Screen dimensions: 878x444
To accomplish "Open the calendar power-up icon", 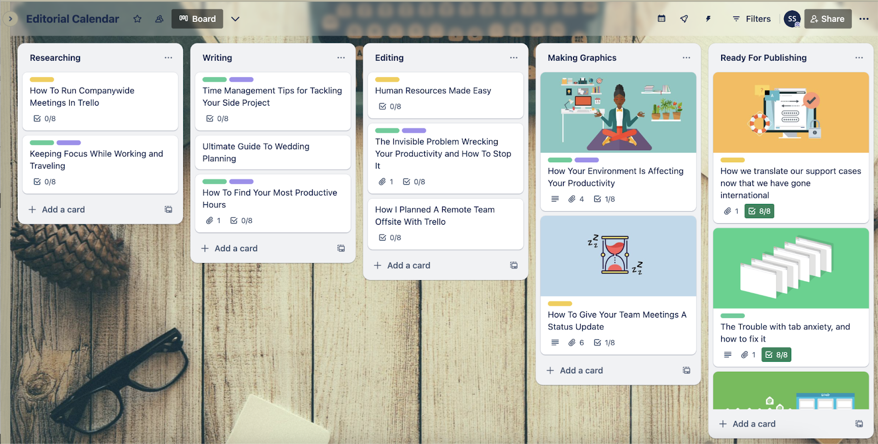I will click(661, 19).
